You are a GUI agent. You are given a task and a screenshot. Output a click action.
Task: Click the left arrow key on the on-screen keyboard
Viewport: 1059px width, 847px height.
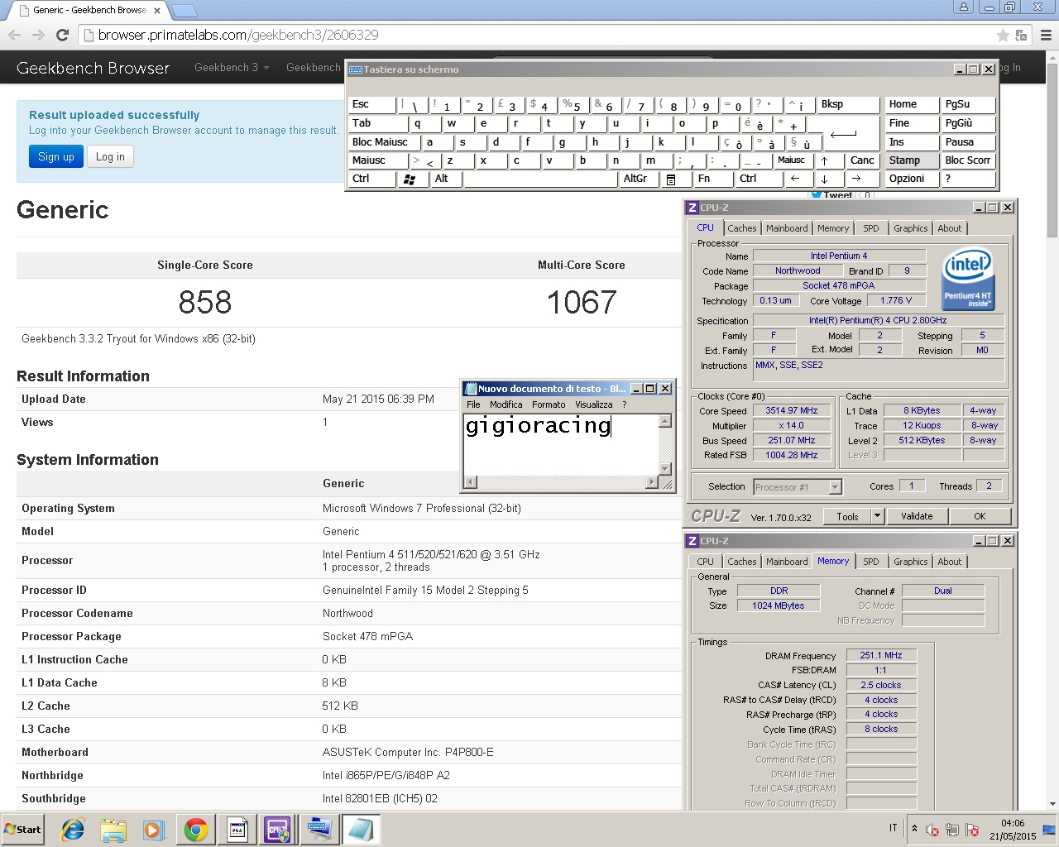click(796, 179)
